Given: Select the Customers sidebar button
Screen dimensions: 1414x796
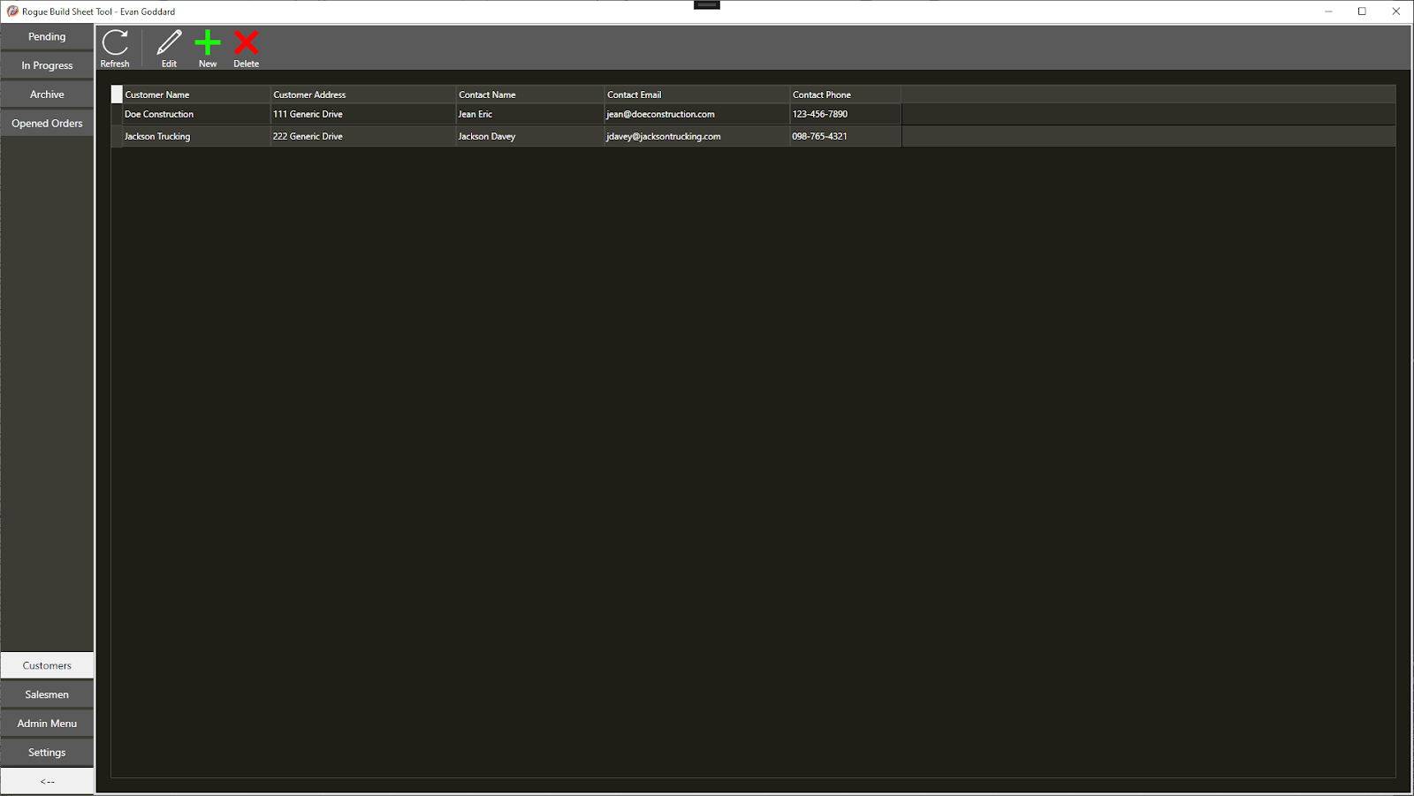Looking at the screenshot, I should pos(47,665).
